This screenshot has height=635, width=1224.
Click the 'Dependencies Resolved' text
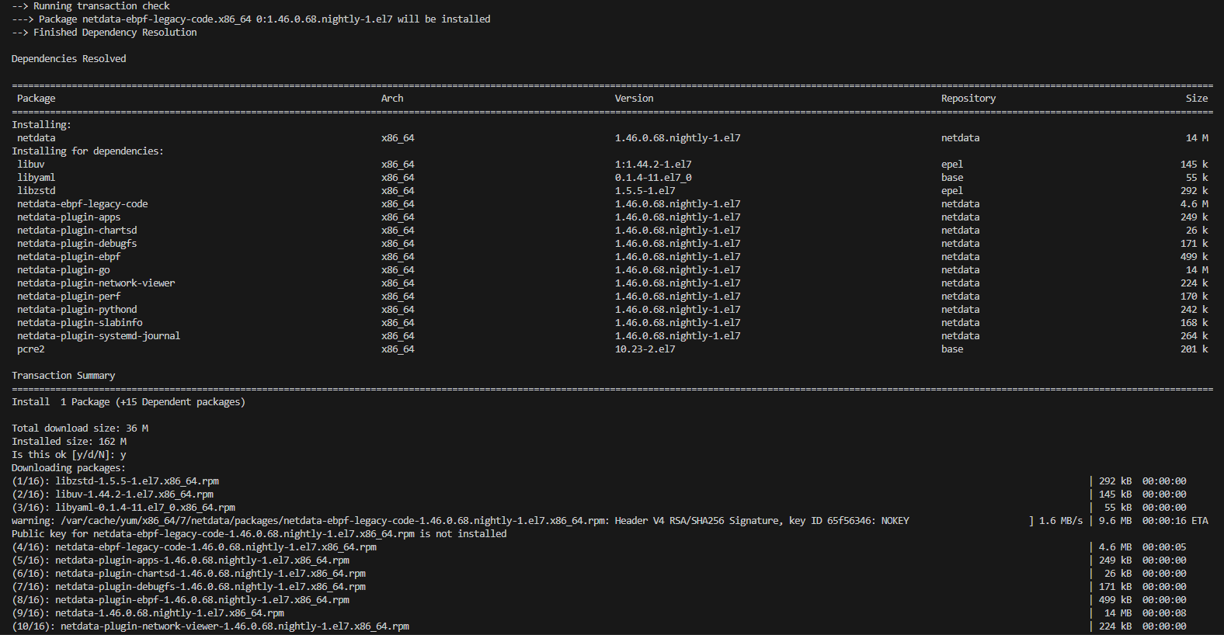tap(68, 59)
